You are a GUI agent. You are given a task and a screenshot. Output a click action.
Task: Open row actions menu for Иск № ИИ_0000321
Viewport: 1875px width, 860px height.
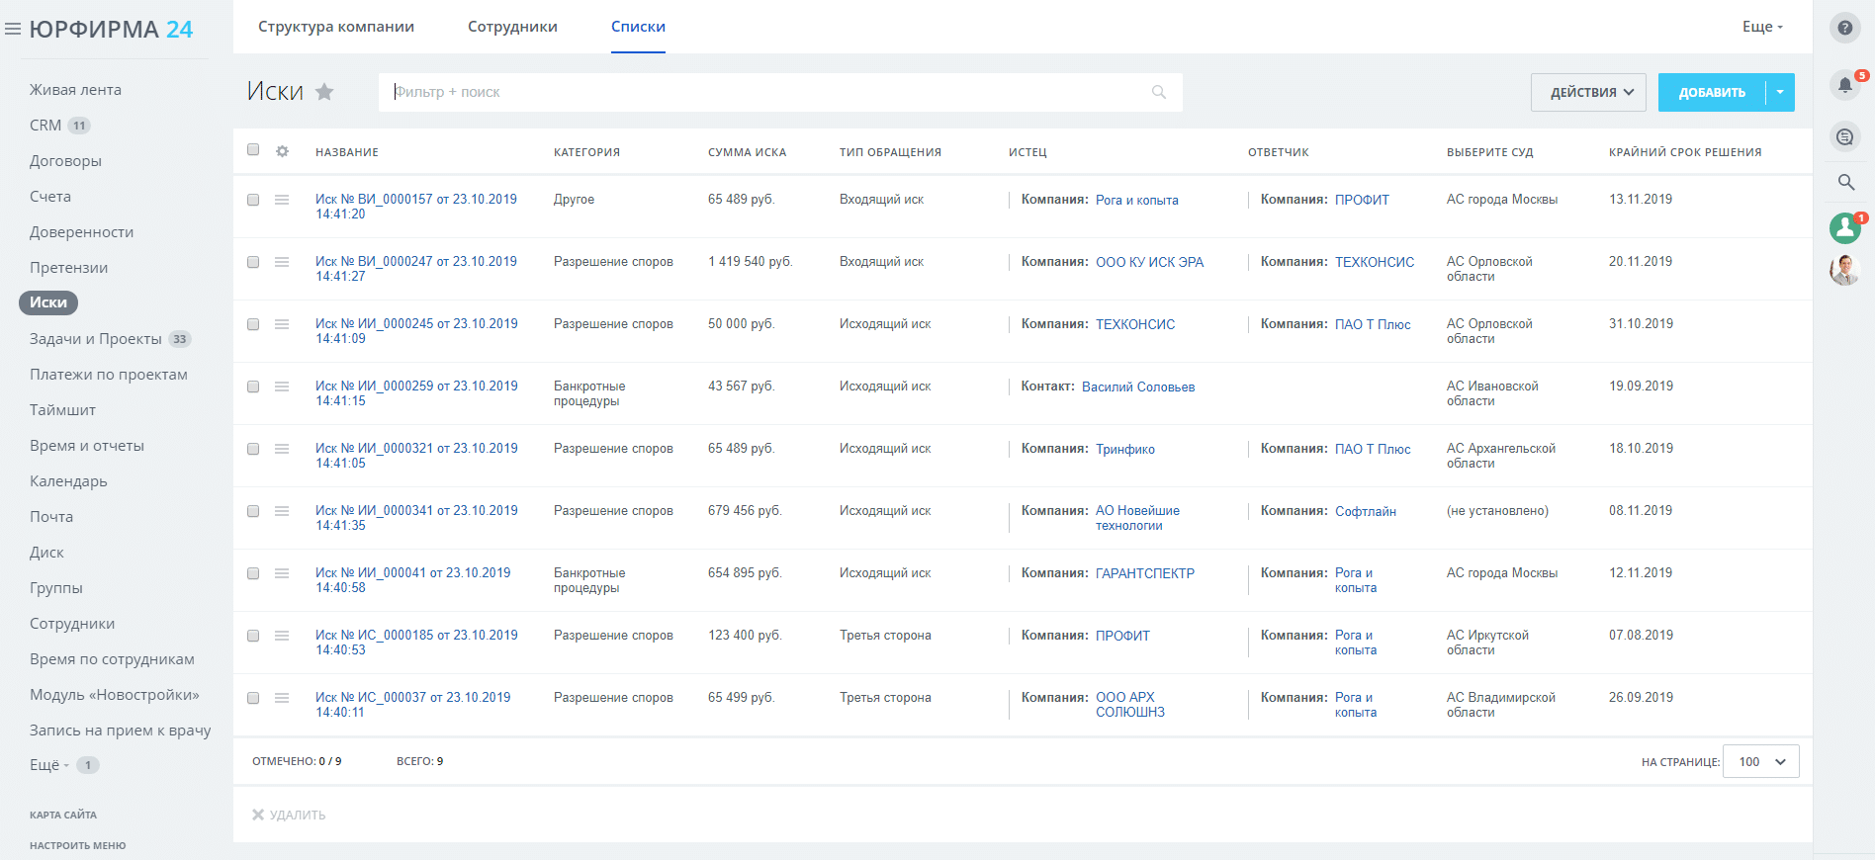click(282, 449)
